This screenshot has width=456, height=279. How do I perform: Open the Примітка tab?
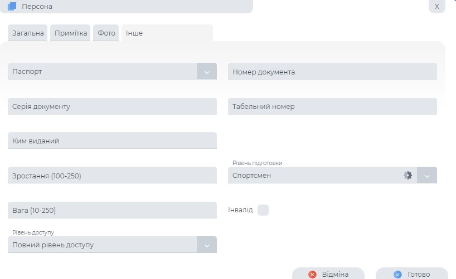71,33
